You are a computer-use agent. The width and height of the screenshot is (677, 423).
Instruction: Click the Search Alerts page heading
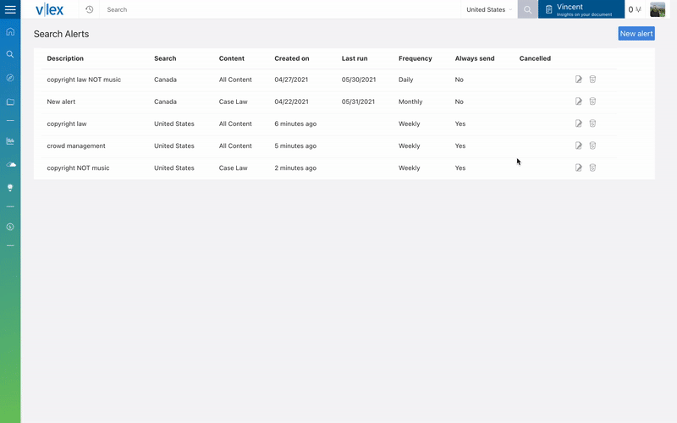[x=61, y=34]
